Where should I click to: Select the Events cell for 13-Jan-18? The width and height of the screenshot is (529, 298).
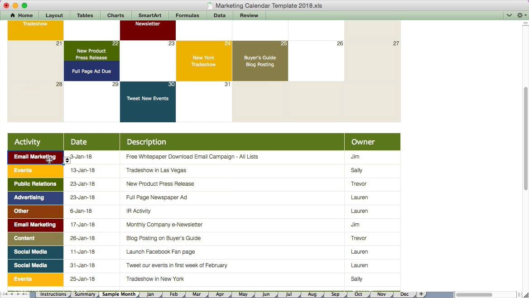(x=35, y=171)
